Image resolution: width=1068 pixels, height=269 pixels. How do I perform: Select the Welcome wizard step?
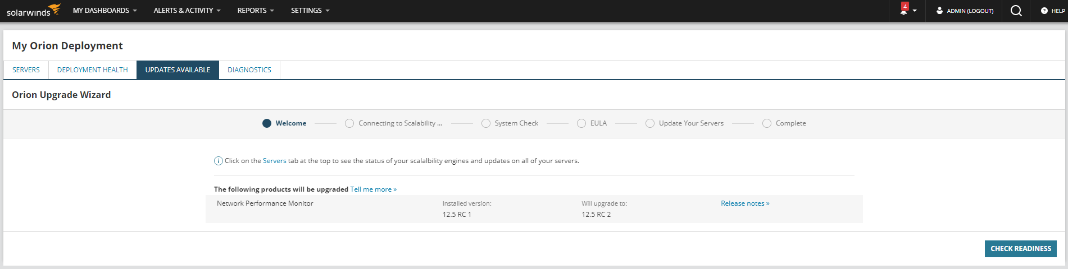pos(267,123)
